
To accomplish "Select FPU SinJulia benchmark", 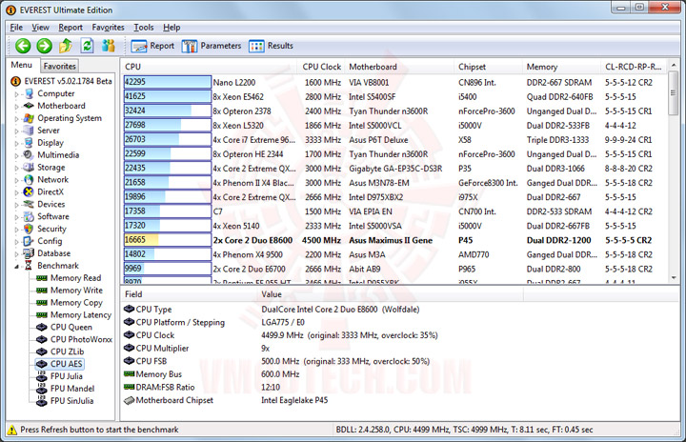I will 71,400.
